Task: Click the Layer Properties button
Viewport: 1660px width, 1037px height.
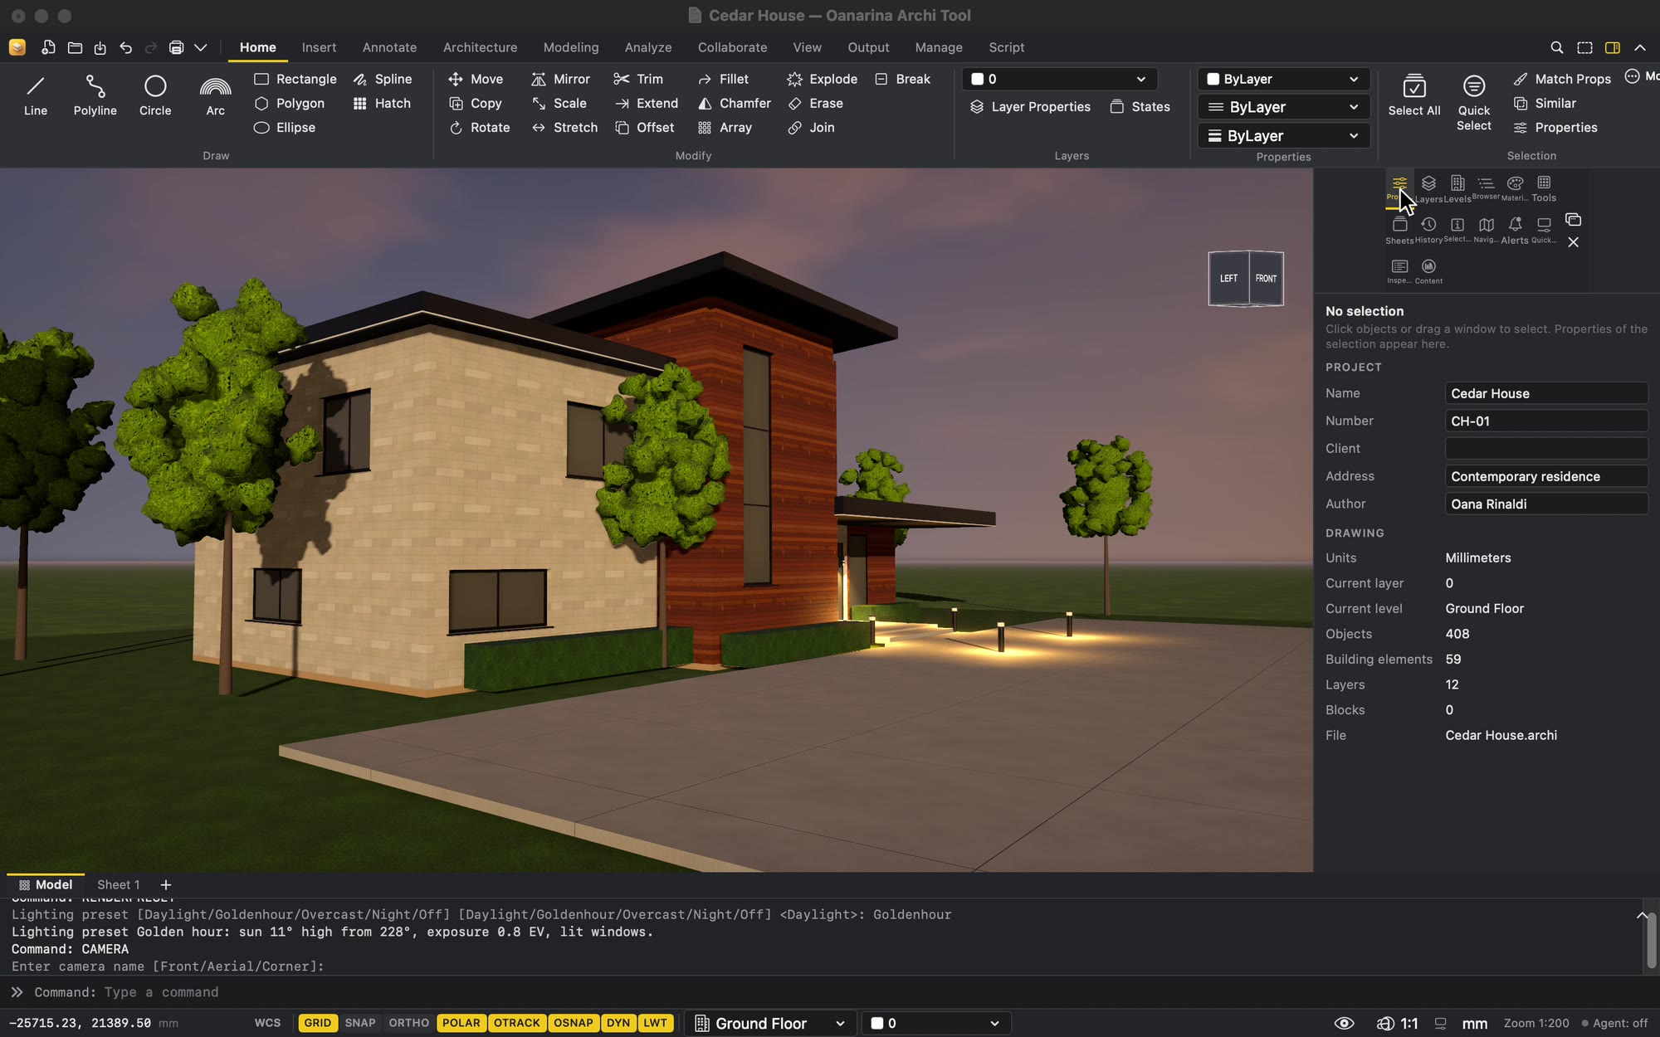Action: tap(1030, 106)
